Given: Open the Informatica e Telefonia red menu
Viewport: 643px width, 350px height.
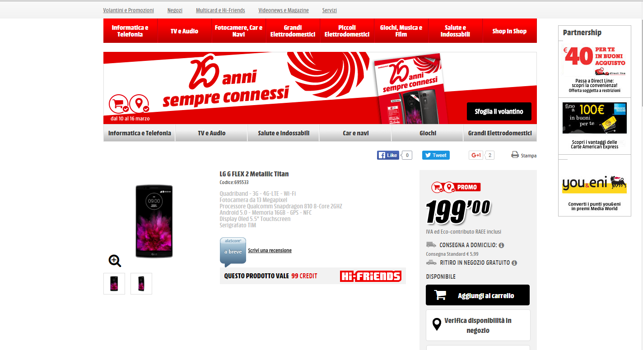Looking at the screenshot, I should click(130, 31).
